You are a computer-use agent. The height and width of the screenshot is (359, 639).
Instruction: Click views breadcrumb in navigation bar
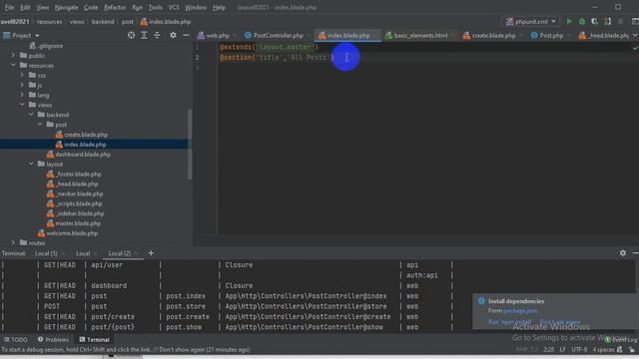click(x=77, y=22)
